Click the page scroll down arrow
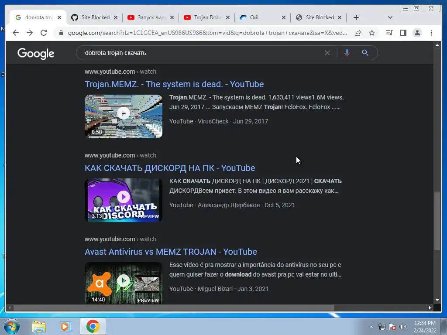Screen dimensions: 447x335 (x=437, y=300)
